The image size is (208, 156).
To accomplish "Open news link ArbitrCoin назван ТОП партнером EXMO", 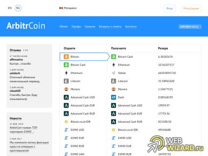I will (23, 130).
